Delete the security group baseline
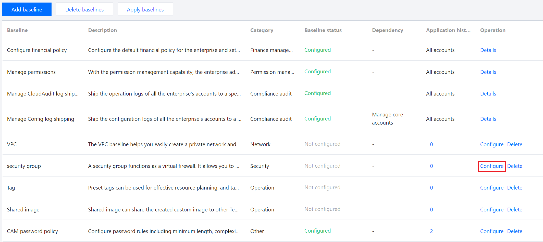 [x=514, y=166]
